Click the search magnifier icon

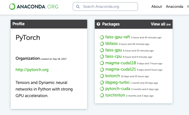(x=78, y=7)
